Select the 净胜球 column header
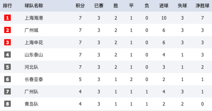Viewport: 212px width, 111px height. [202, 6]
